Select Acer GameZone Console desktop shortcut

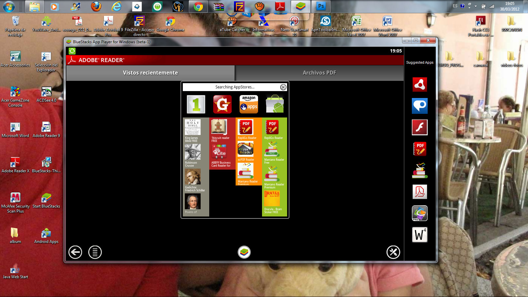pos(16,97)
